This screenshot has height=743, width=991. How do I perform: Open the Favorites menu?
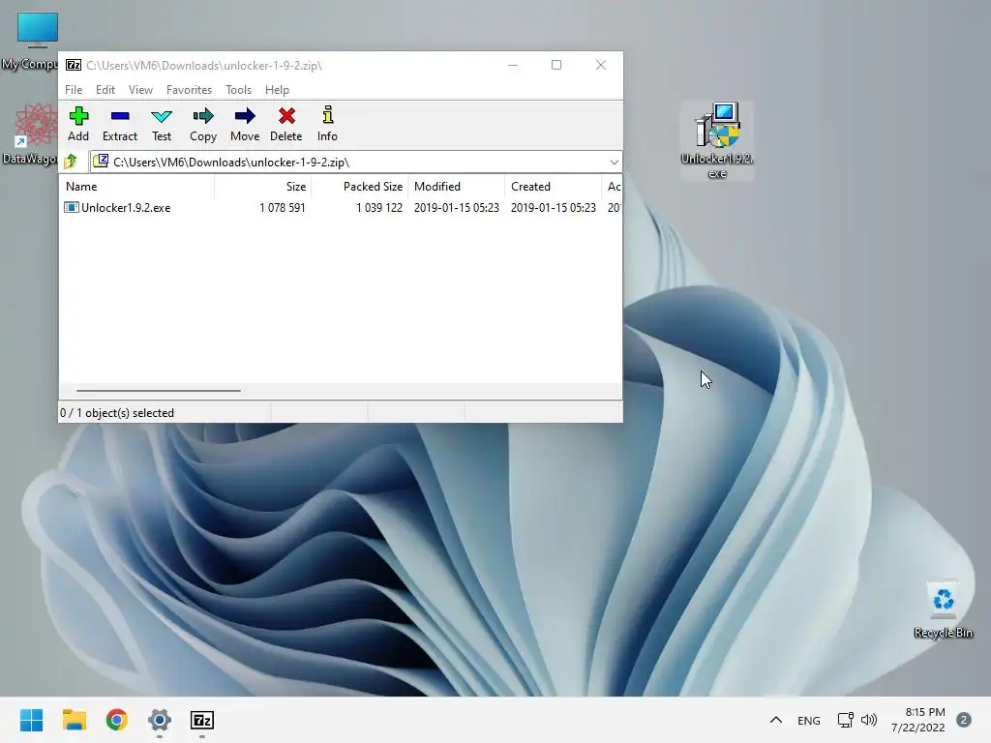pos(189,90)
